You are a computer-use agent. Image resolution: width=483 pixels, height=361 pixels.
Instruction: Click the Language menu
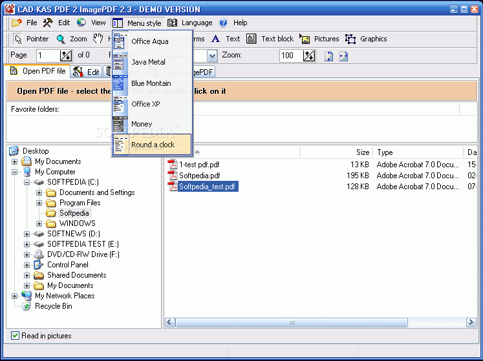pyautogui.click(x=189, y=23)
